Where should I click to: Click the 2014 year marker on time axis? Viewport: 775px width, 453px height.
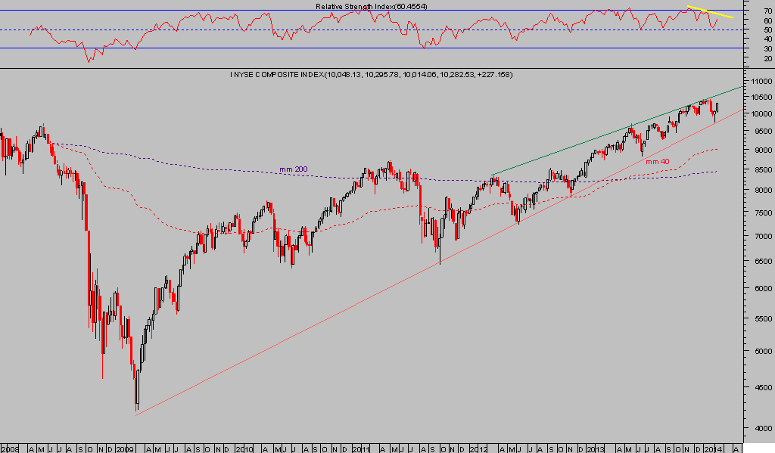[713, 448]
